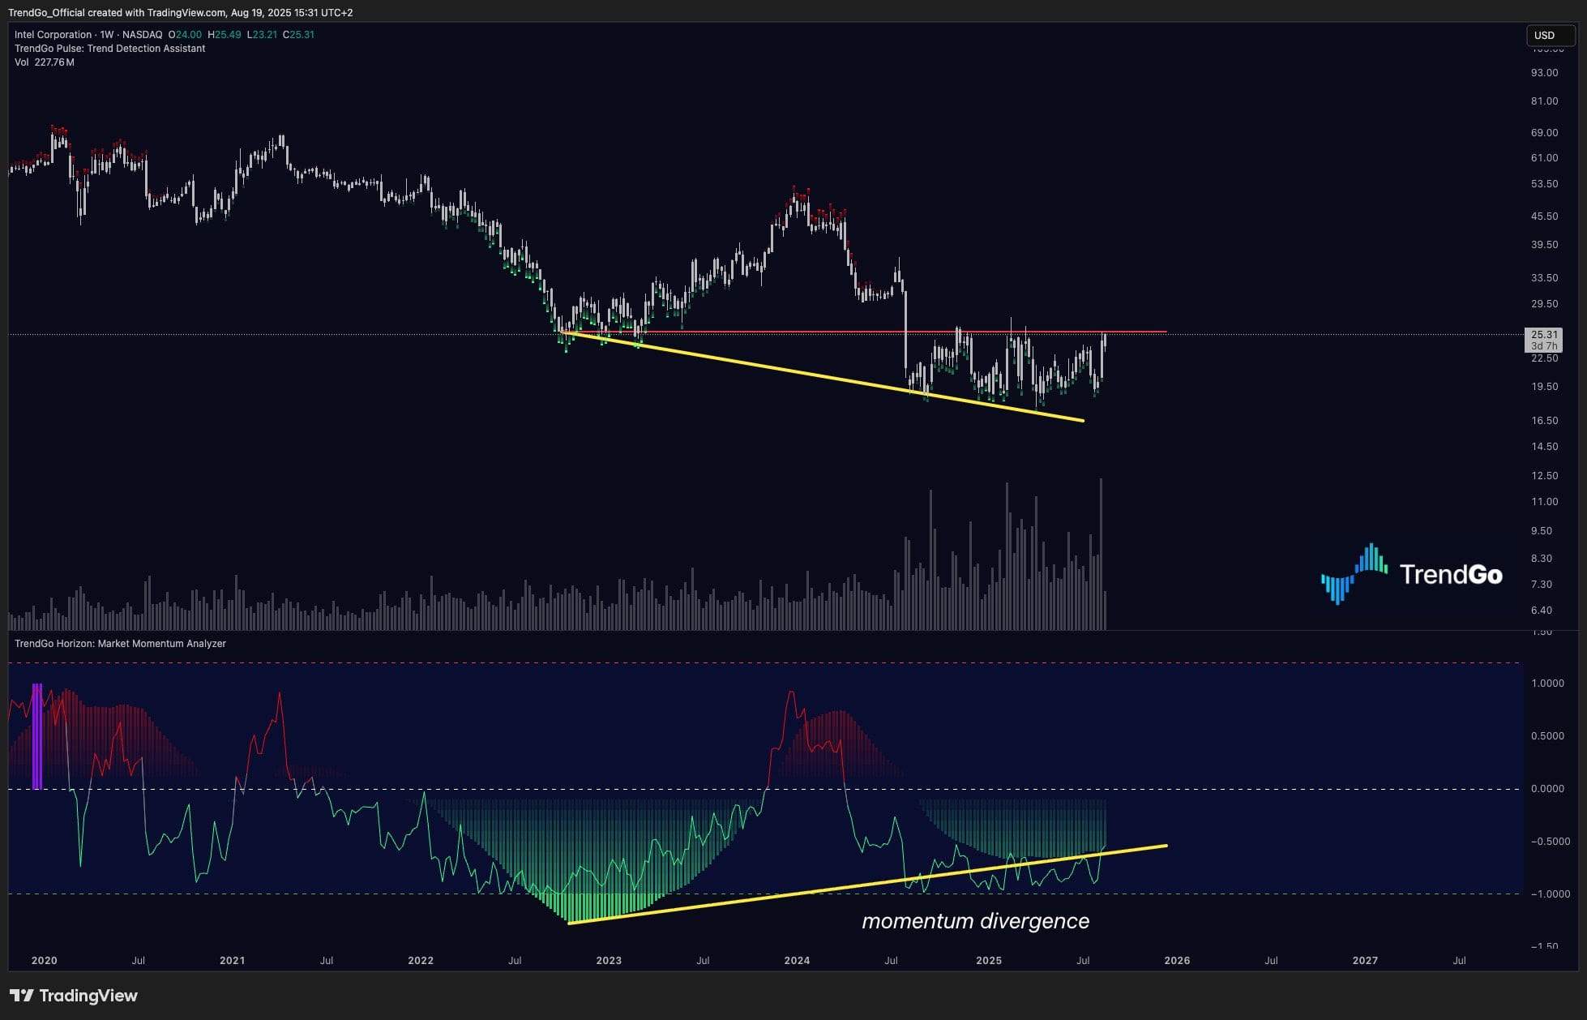This screenshot has width=1587, height=1020.
Task: Click the 25.31 current price label
Action: [1543, 334]
